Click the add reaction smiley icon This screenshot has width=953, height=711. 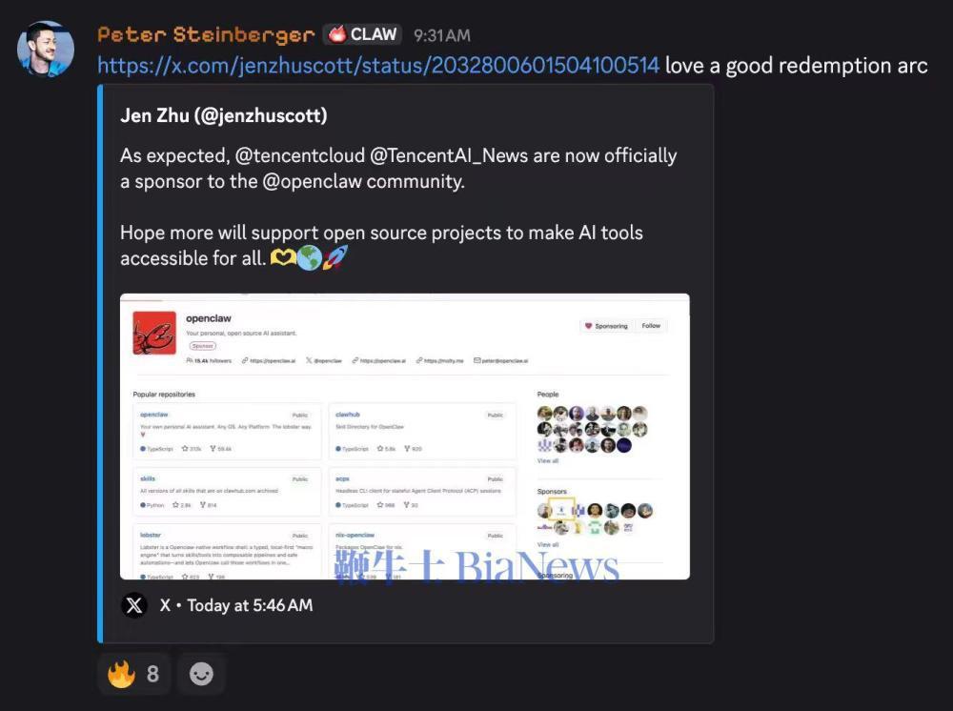(x=201, y=674)
